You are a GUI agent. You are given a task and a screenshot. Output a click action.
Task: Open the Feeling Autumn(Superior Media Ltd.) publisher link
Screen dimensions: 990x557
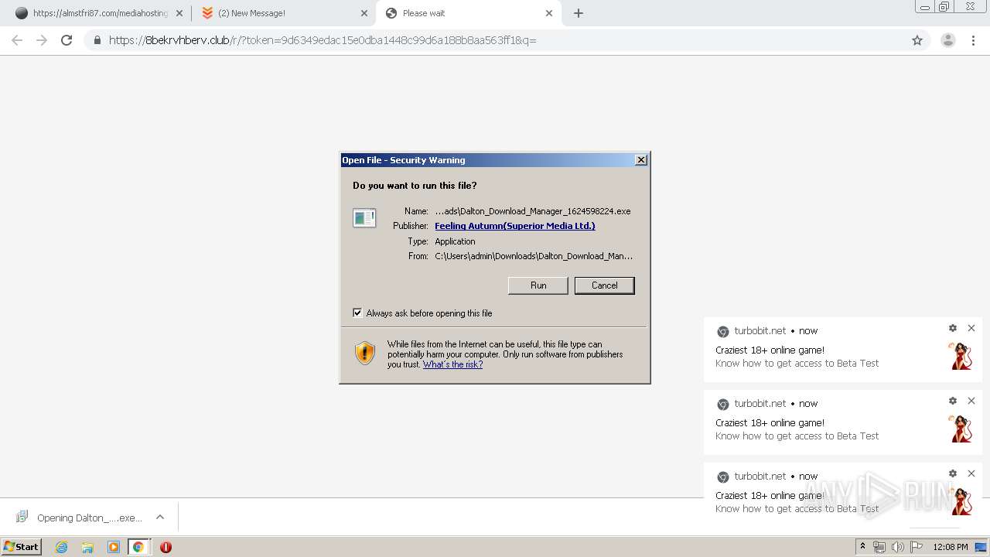[x=515, y=226]
